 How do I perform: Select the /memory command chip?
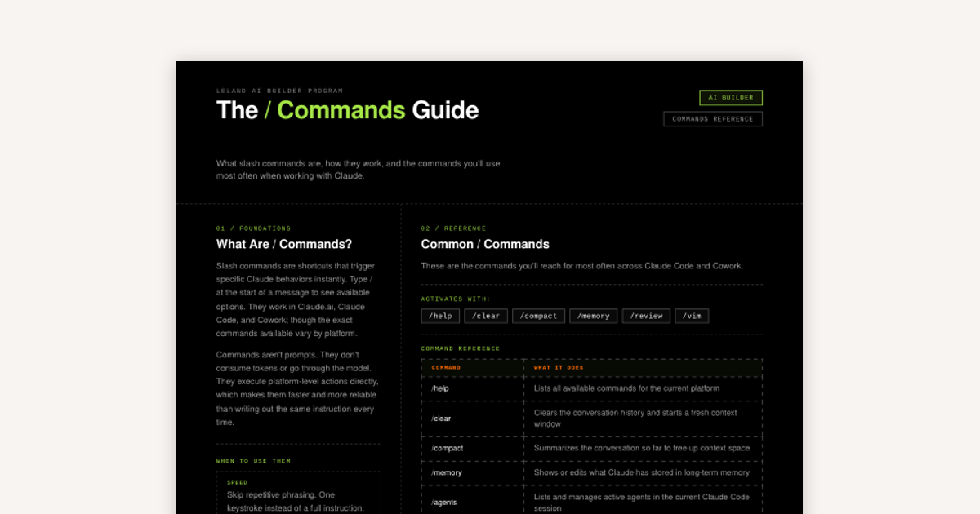coord(594,316)
